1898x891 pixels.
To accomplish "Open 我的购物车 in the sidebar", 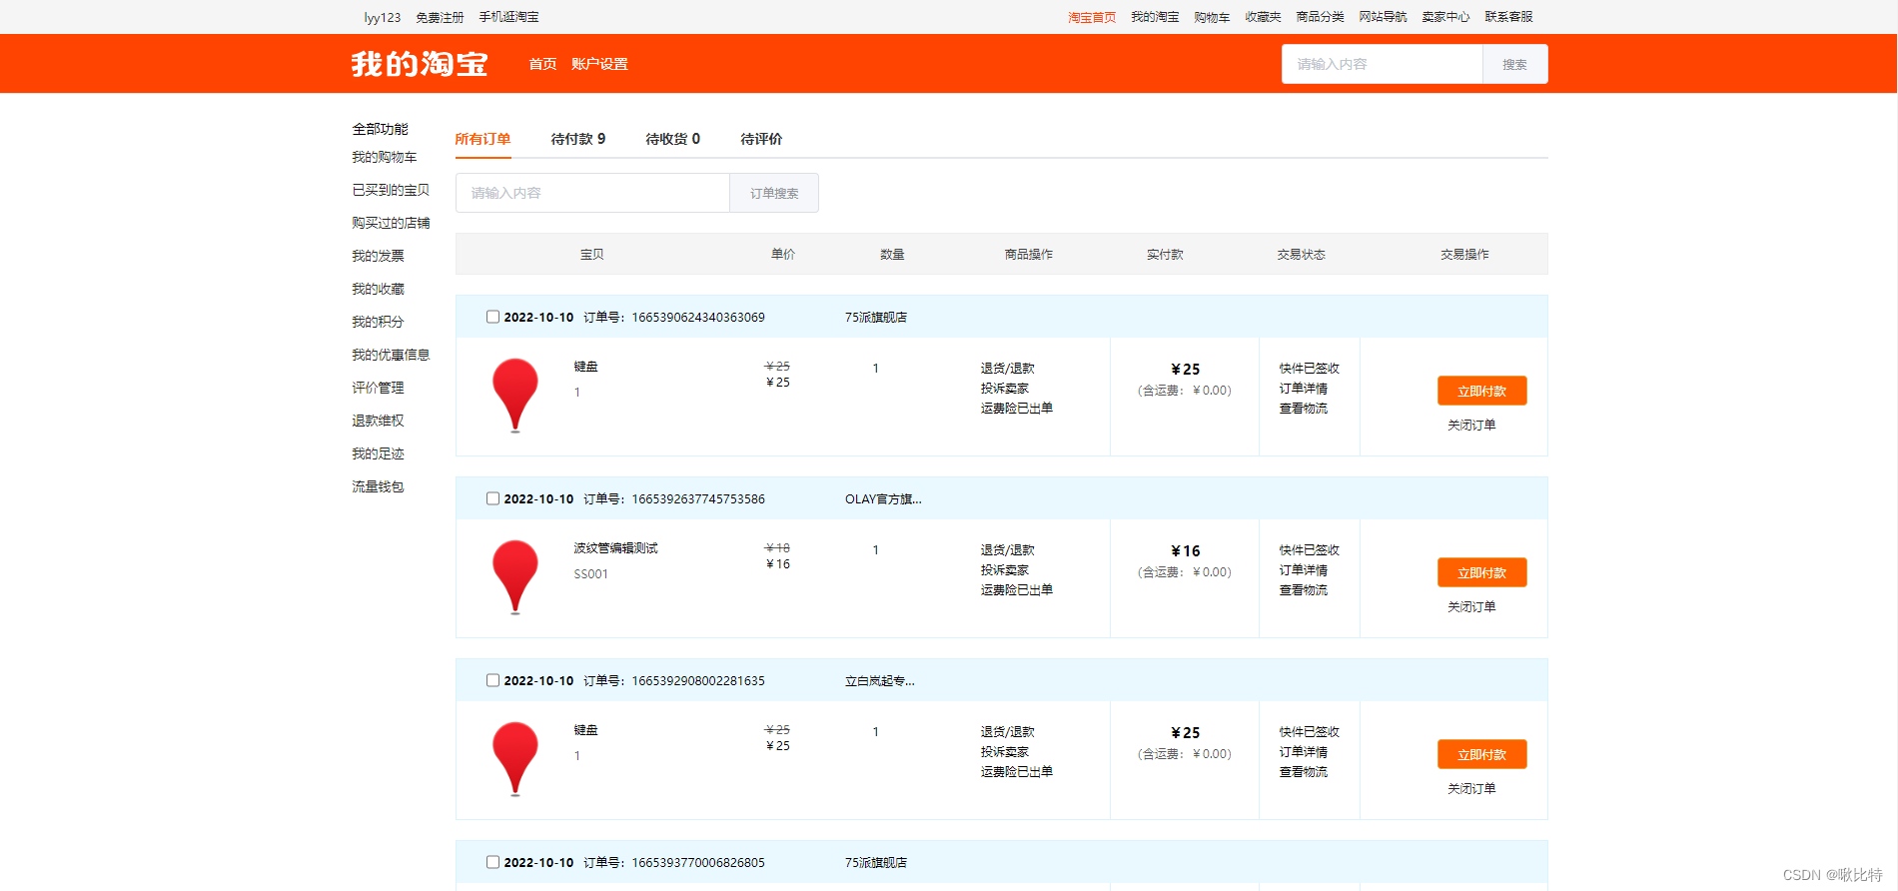I will 385,157.
